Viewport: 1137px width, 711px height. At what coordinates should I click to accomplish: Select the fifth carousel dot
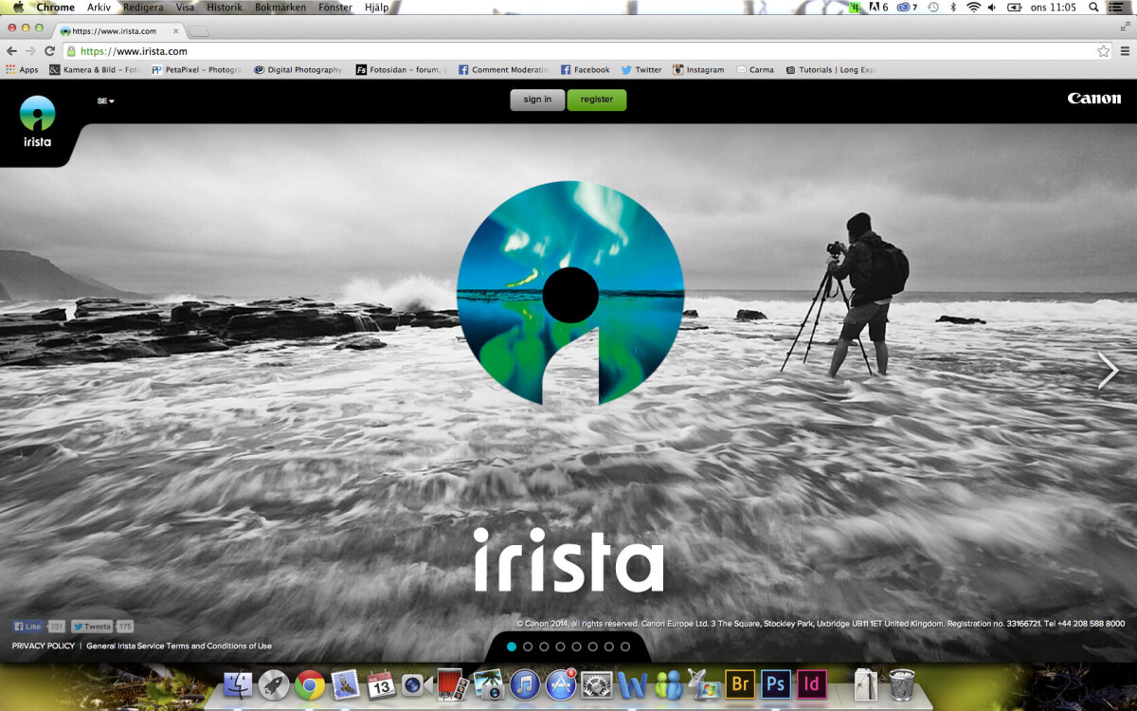(x=576, y=647)
